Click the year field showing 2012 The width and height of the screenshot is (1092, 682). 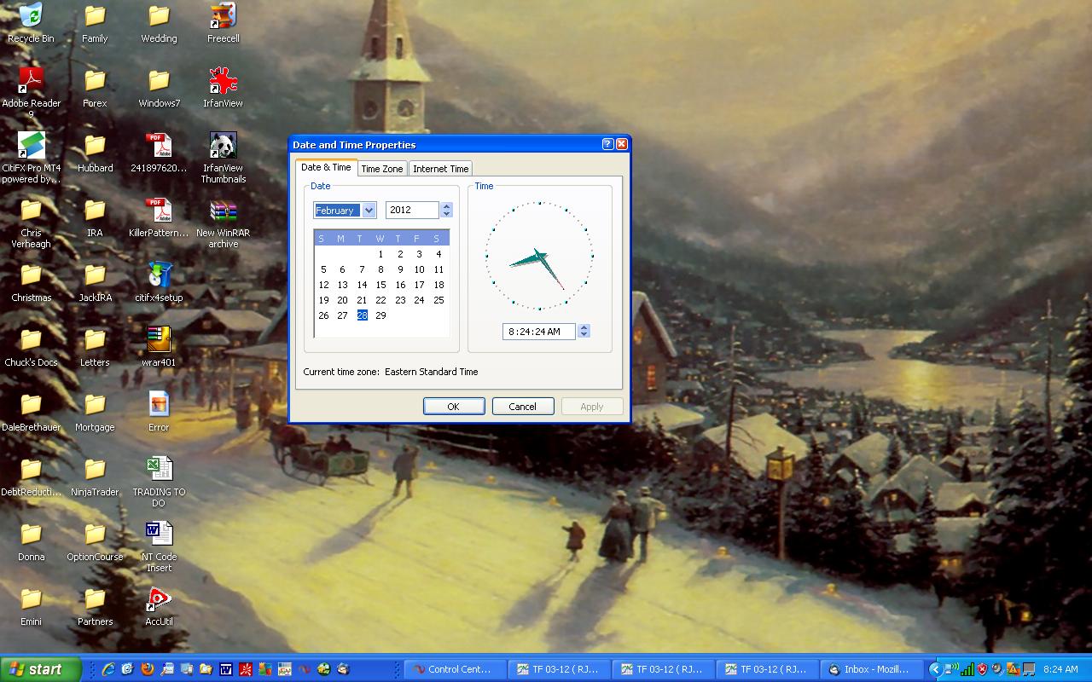(x=412, y=210)
